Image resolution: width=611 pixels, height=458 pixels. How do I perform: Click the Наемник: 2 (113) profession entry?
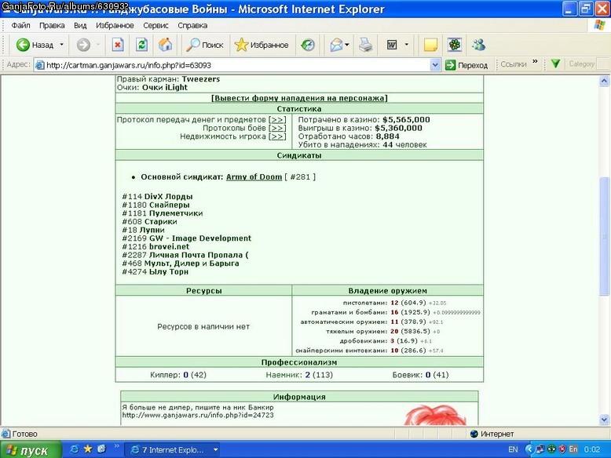point(299,375)
